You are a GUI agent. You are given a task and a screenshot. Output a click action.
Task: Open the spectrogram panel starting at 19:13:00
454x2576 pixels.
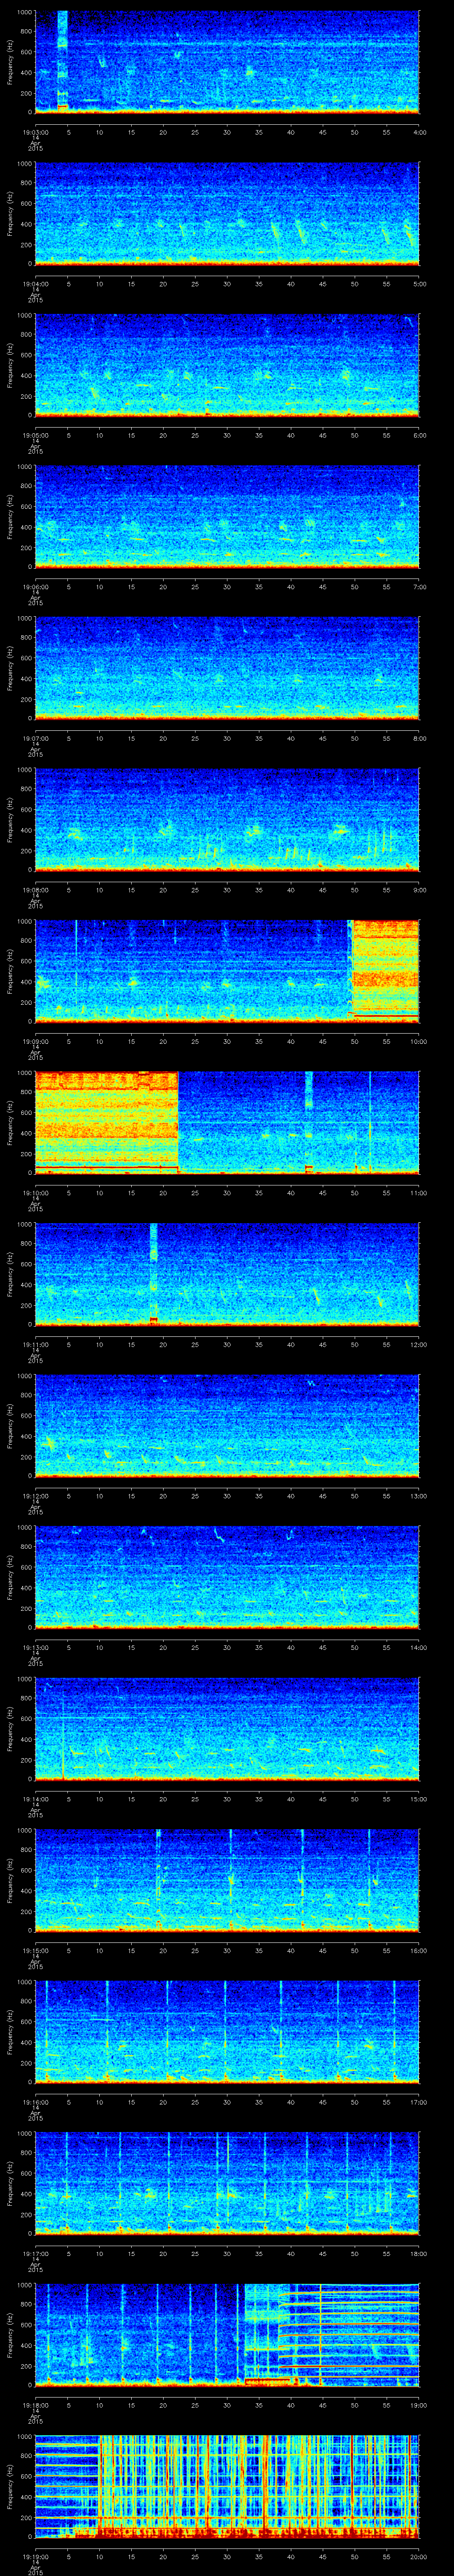click(x=227, y=1577)
